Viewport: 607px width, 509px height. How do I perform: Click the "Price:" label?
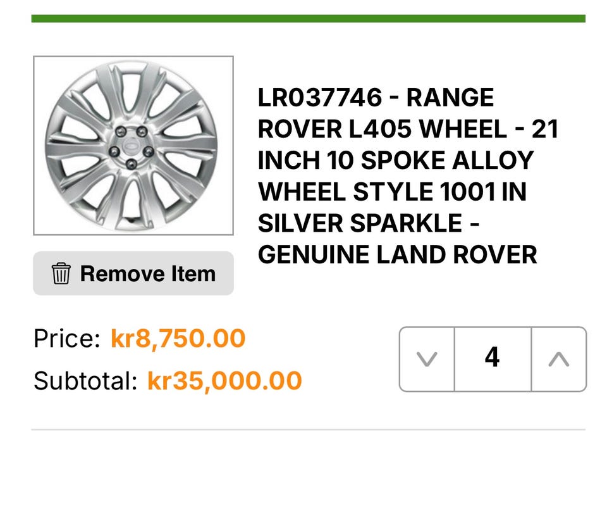coord(66,339)
